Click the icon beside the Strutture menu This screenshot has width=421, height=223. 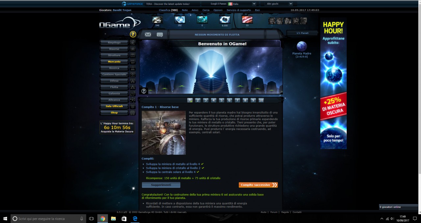(133, 56)
